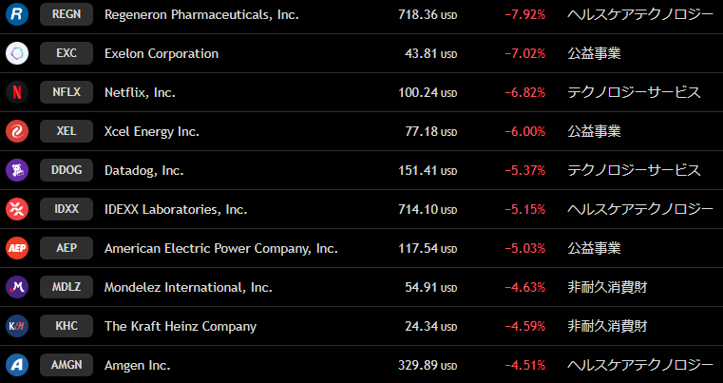Select the KHC ticker badge
723x383 pixels.
pos(67,326)
